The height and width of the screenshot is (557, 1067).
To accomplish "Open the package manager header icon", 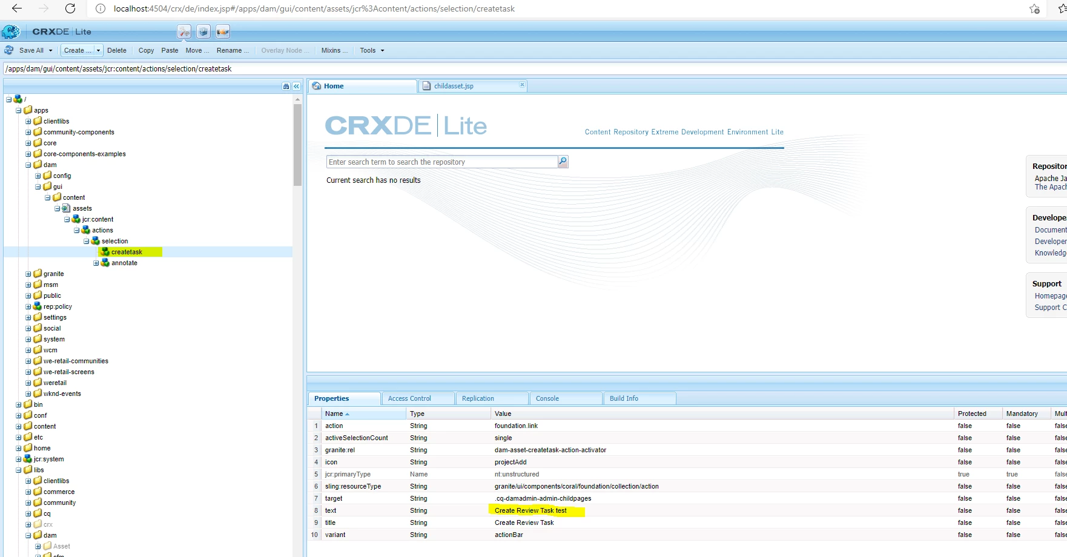I will 203,31.
